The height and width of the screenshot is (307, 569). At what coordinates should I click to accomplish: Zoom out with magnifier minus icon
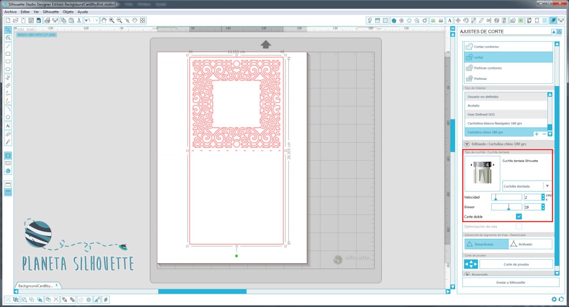pyautogui.click(x=119, y=21)
